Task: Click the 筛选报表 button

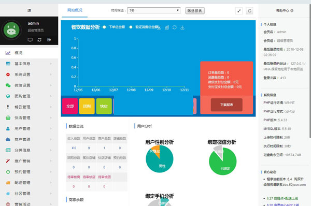Action: tap(195, 11)
